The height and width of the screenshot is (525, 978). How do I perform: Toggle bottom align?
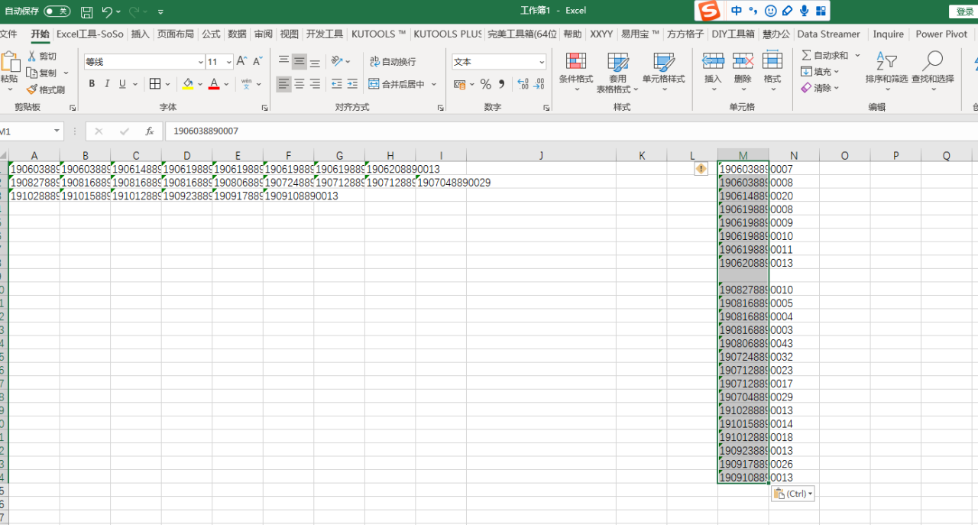315,61
